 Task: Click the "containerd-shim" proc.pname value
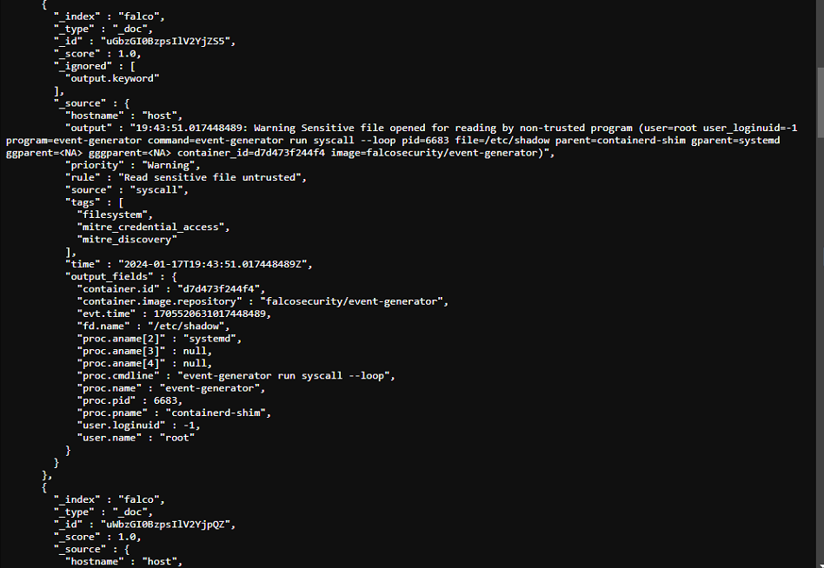[x=216, y=413]
